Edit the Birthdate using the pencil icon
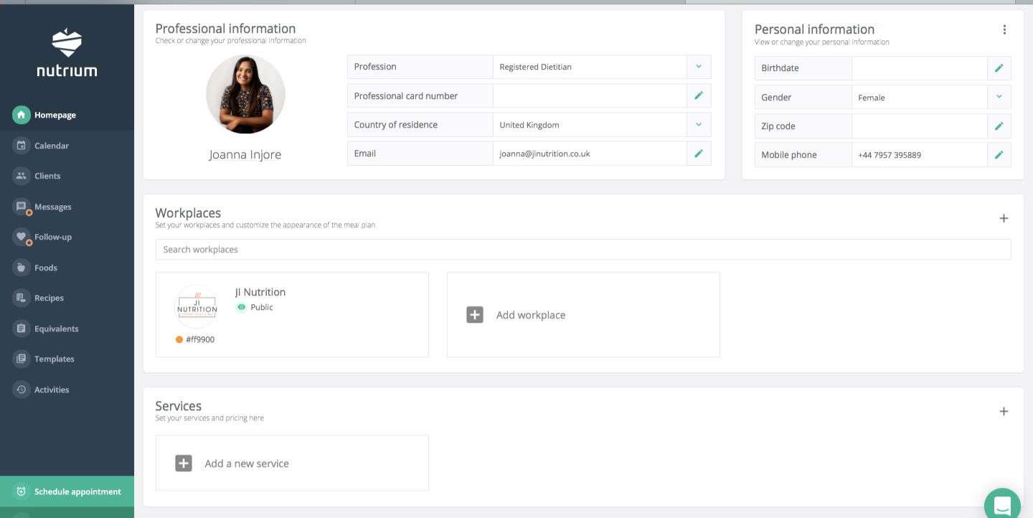 tap(999, 68)
